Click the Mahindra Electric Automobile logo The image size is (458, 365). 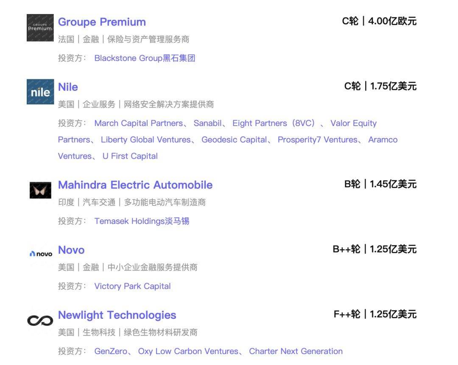point(40,190)
